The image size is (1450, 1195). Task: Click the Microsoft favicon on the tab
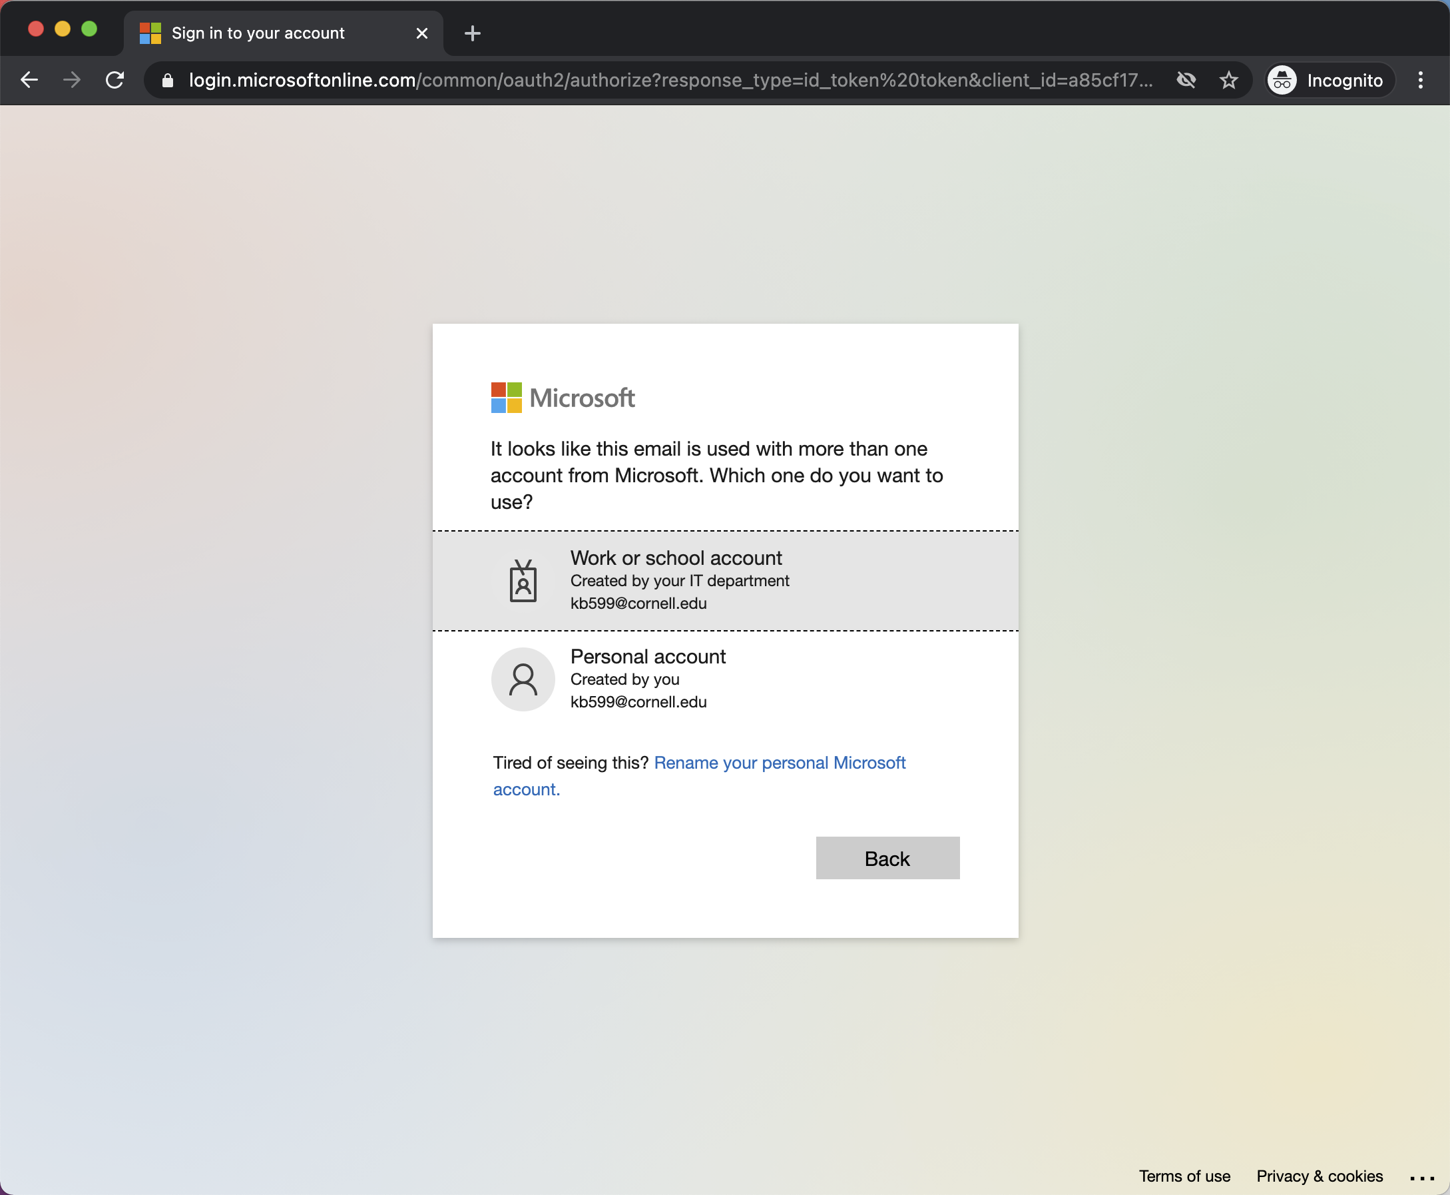point(150,33)
